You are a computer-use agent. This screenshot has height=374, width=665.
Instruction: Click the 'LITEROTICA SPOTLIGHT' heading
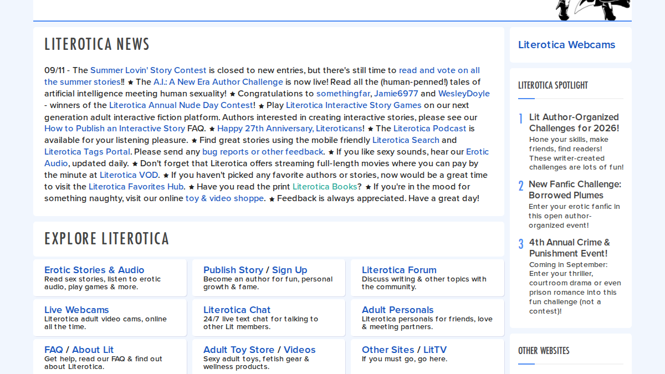553,85
